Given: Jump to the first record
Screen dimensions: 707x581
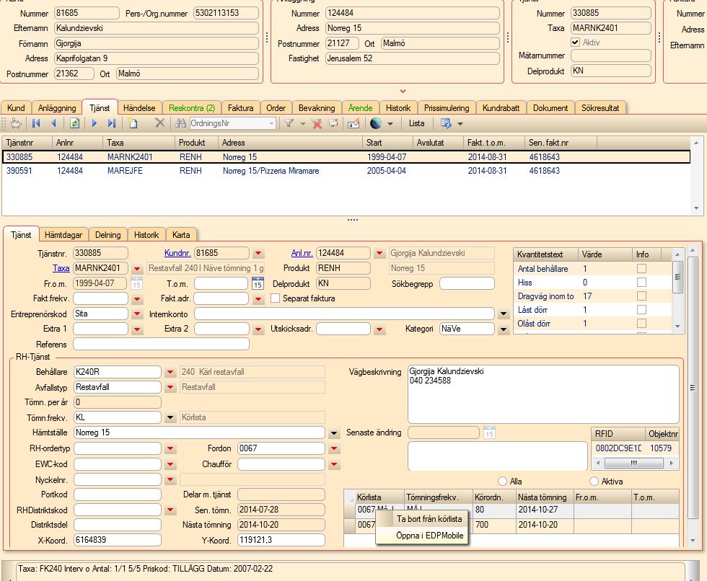Looking at the screenshot, I should point(36,123).
